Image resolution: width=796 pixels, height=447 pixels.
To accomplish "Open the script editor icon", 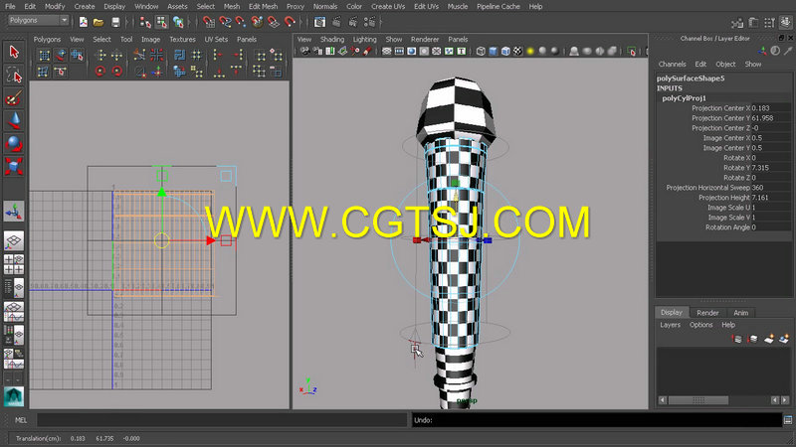I will click(x=788, y=420).
